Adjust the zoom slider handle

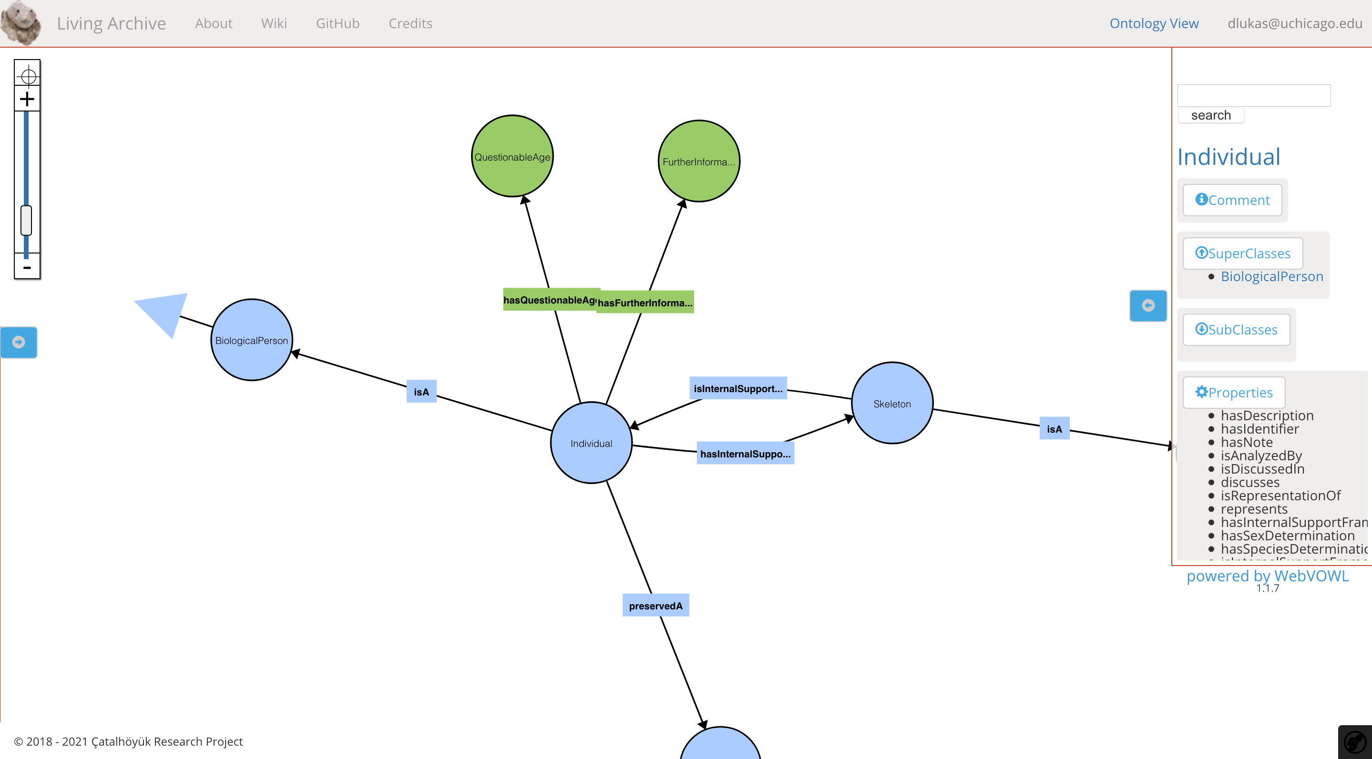coord(26,220)
